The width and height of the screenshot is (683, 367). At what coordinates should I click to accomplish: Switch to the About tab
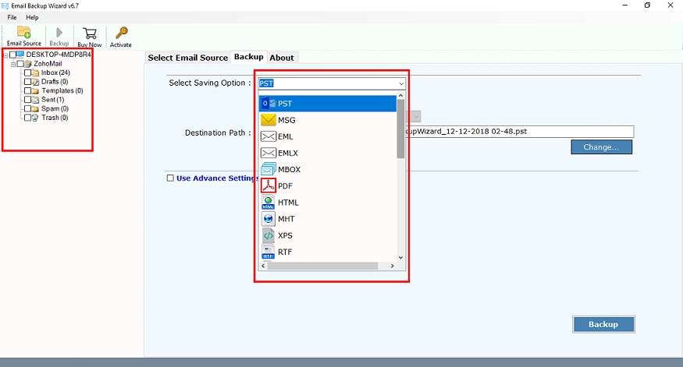[282, 58]
